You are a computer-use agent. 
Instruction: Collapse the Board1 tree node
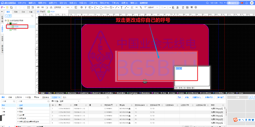[x=8, y=24]
